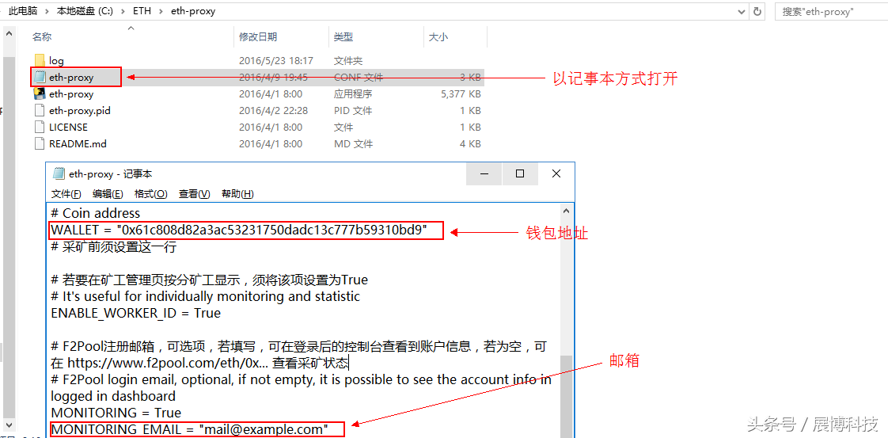
Task: Click the Notepad title bar icon
Action: (58, 174)
